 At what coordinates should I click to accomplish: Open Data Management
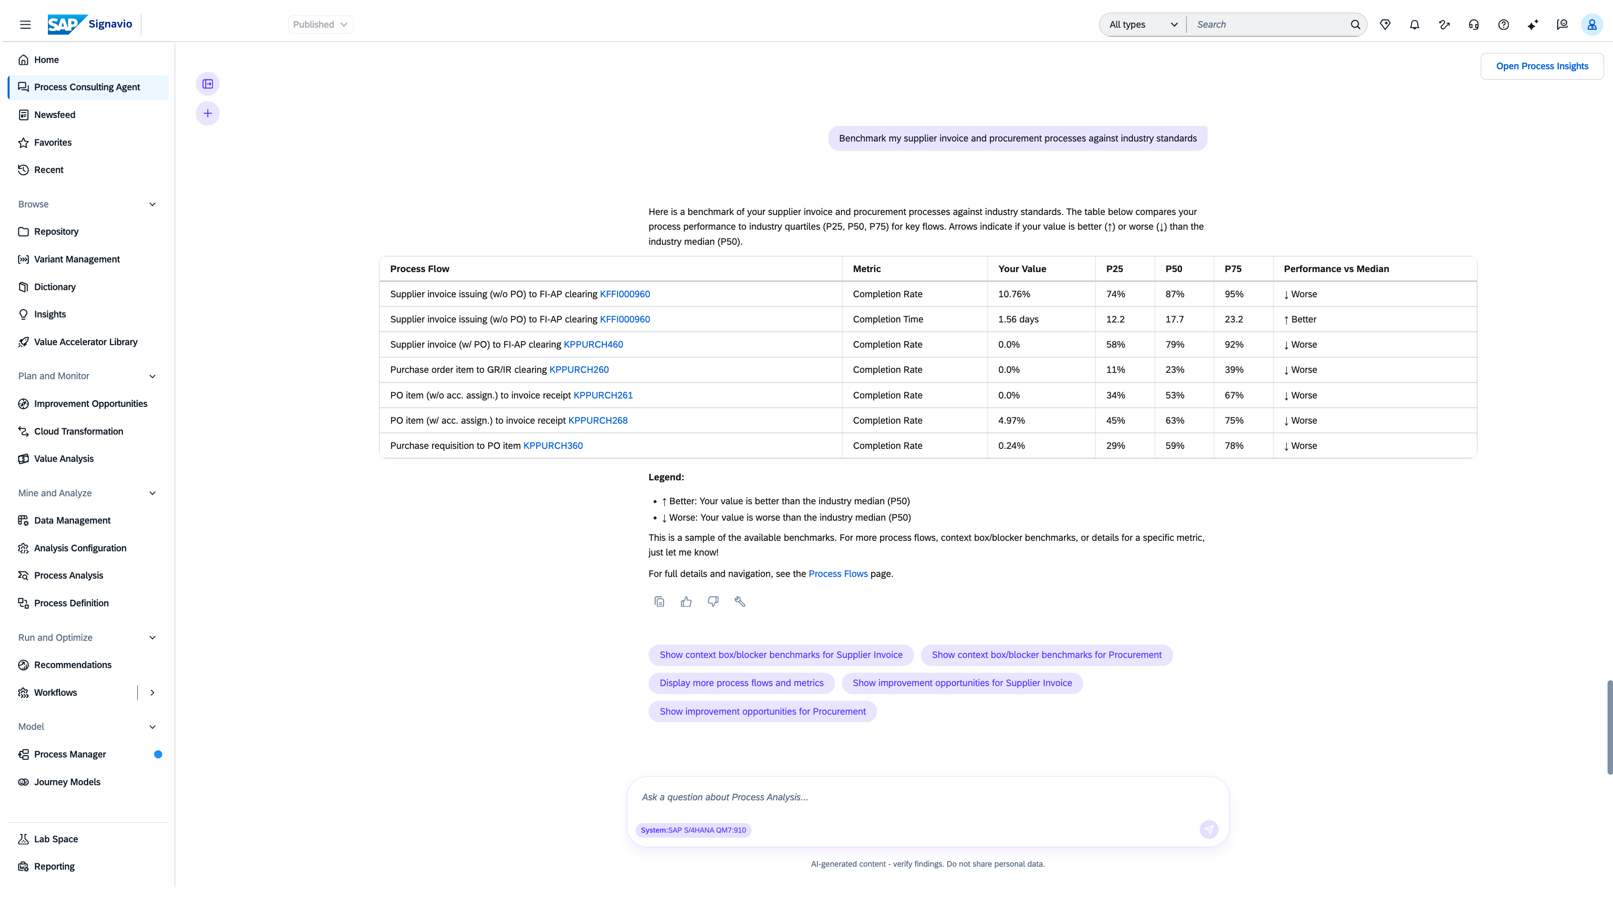pyautogui.click(x=88, y=520)
